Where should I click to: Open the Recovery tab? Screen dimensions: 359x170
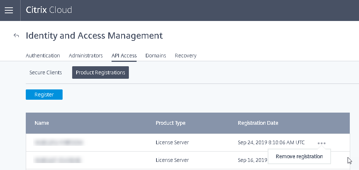coord(186,56)
